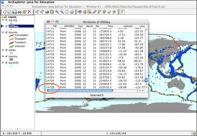Collapse the Layers root tree node
This screenshot has height=136, width=197.
[3, 17]
